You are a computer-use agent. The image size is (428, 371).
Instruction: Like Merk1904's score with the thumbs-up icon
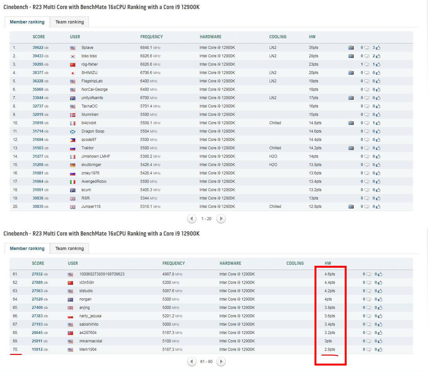tap(380, 349)
